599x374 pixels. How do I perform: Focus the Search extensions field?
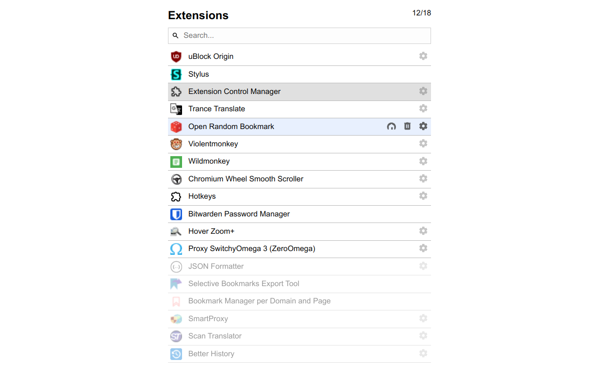pyautogui.click(x=299, y=36)
